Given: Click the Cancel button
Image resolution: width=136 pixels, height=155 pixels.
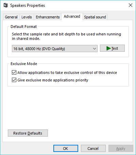Looking at the screenshot, I should pyautogui.click(x=93, y=149).
